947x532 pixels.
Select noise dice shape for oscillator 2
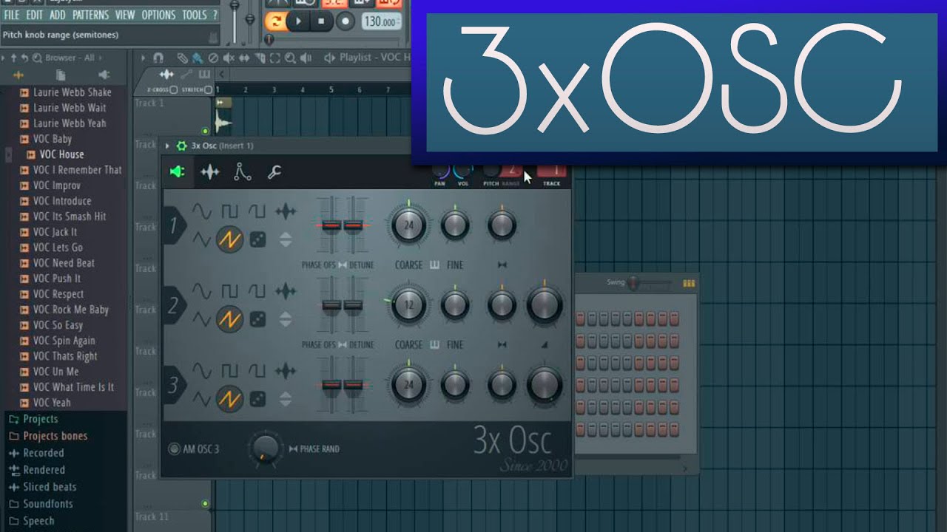(257, 319)
